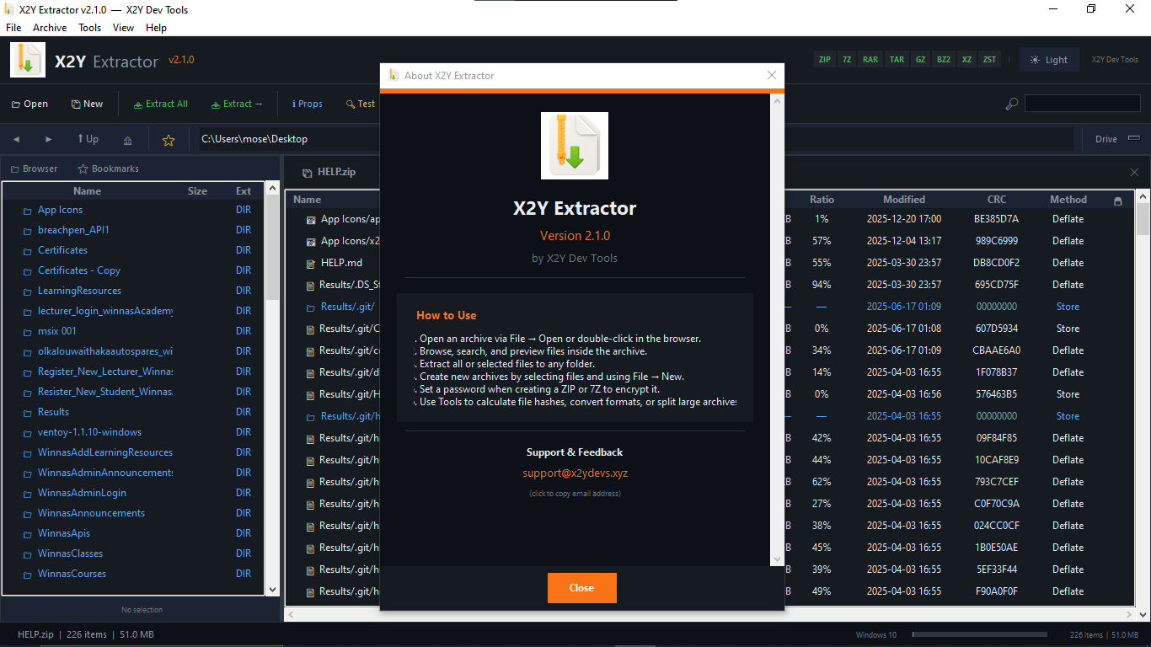The height and width of the screenshot is (647, 1151).
Task: Close the HELP.zip archive tab
Action: tap(1134, 172)
